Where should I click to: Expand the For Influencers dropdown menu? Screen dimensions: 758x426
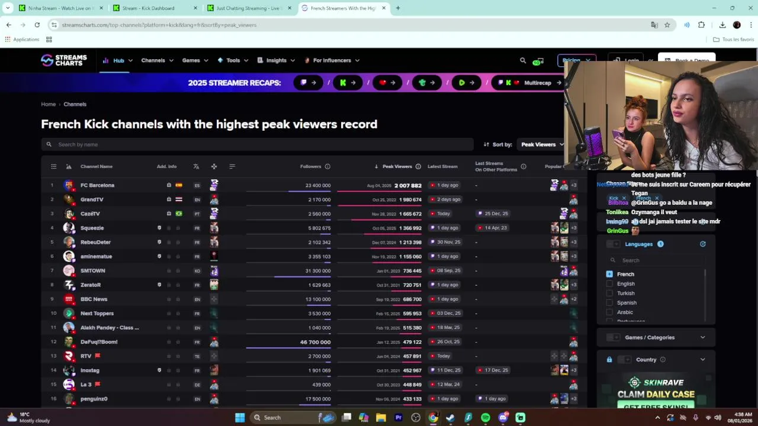point(332,60)
